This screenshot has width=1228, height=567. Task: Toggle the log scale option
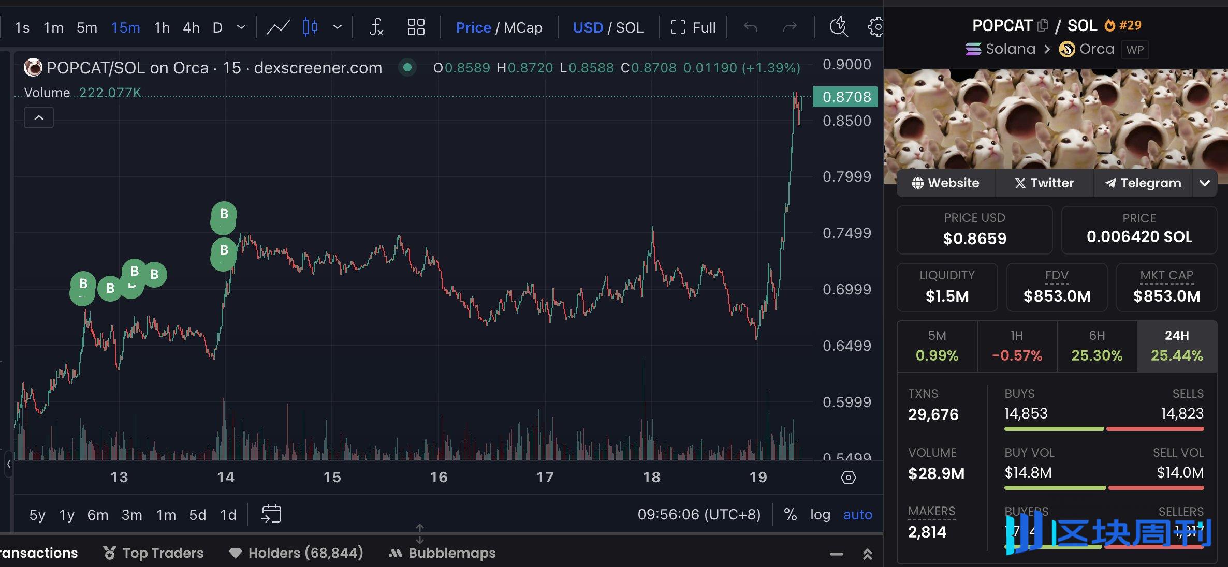click(x=820, y=514)
